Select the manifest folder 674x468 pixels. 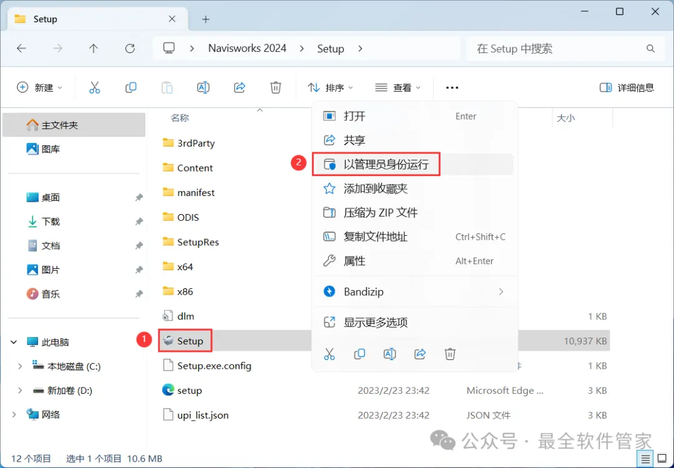point(188,193)
